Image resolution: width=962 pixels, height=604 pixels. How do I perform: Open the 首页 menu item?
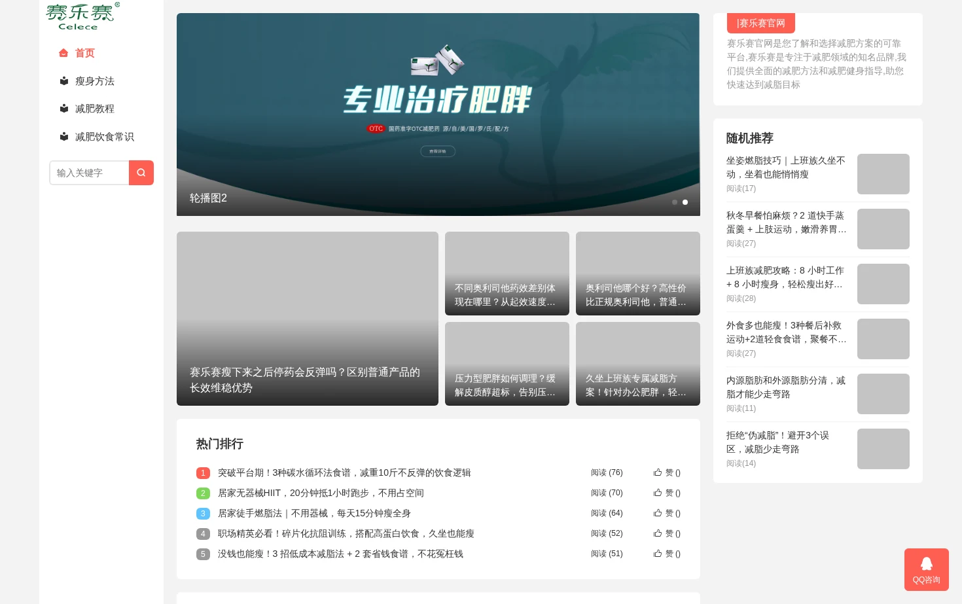85,53
